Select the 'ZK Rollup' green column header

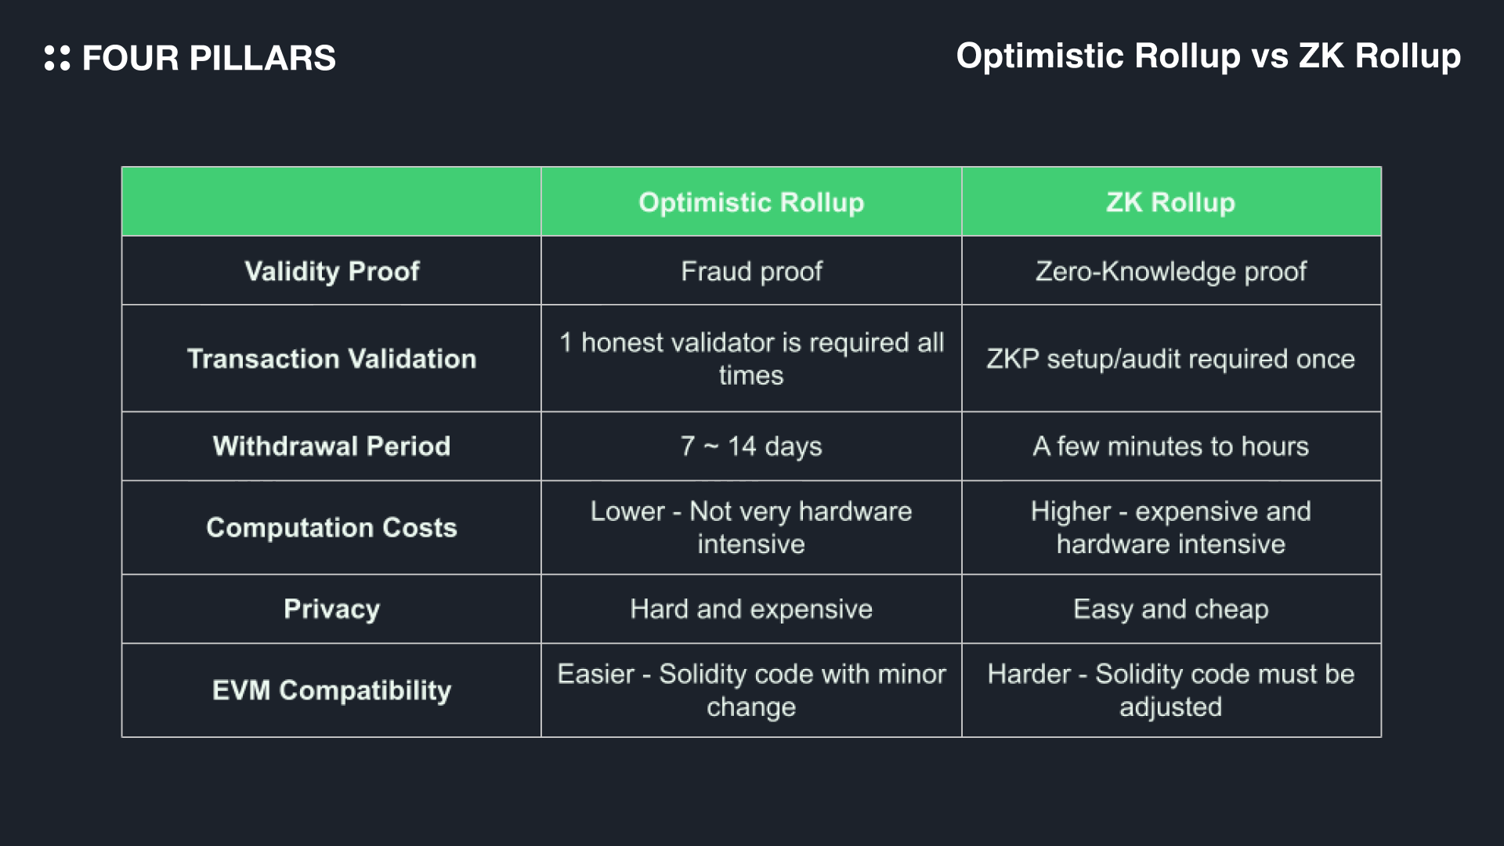[x=1170, y=202]
